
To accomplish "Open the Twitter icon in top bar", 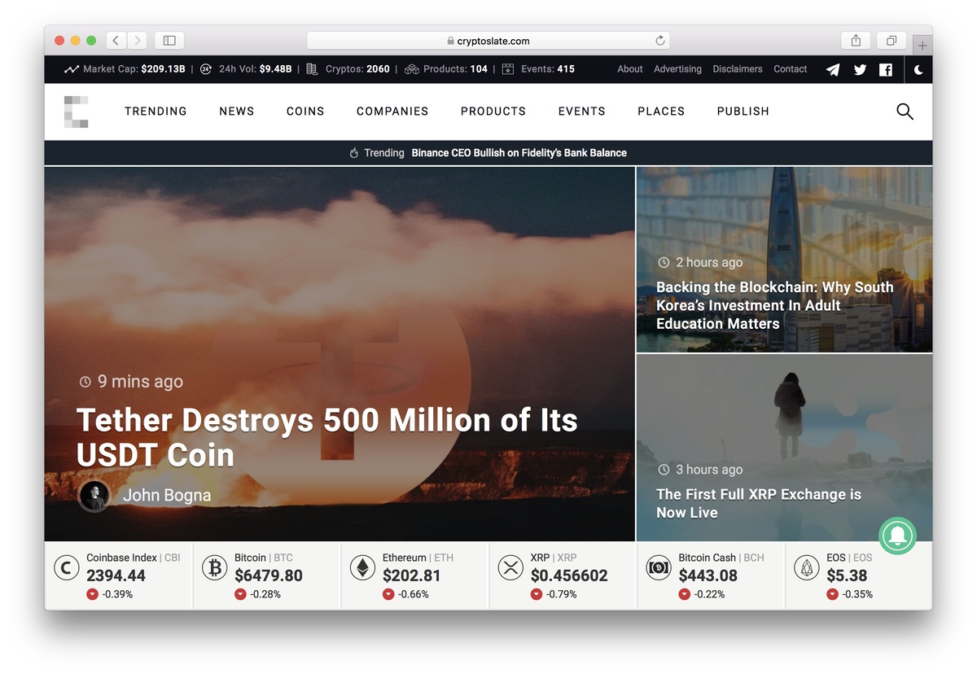I will 860,70.
